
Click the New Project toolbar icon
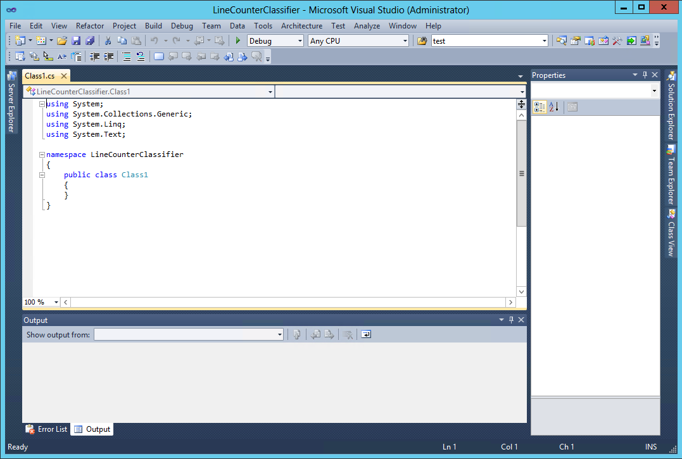tap(20, 40)
